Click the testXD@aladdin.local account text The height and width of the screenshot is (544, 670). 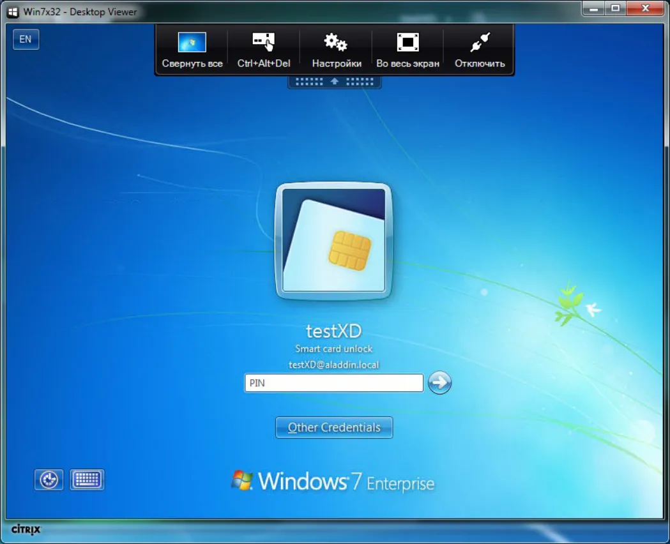pyautogui.click(x=333, y=365)
